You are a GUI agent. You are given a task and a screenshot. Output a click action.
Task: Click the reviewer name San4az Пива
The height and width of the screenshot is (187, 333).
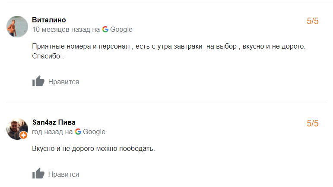[54, 122]
